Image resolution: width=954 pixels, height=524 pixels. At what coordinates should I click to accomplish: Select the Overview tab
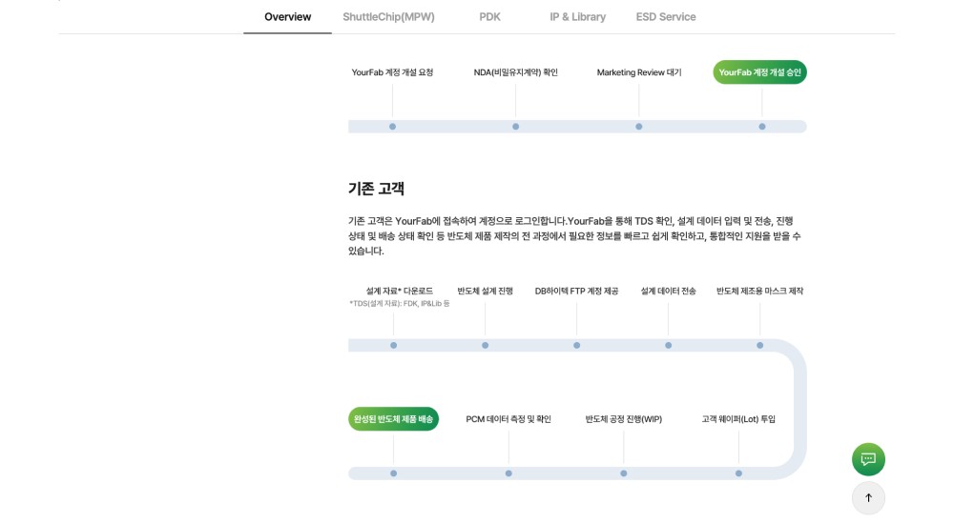288,17
